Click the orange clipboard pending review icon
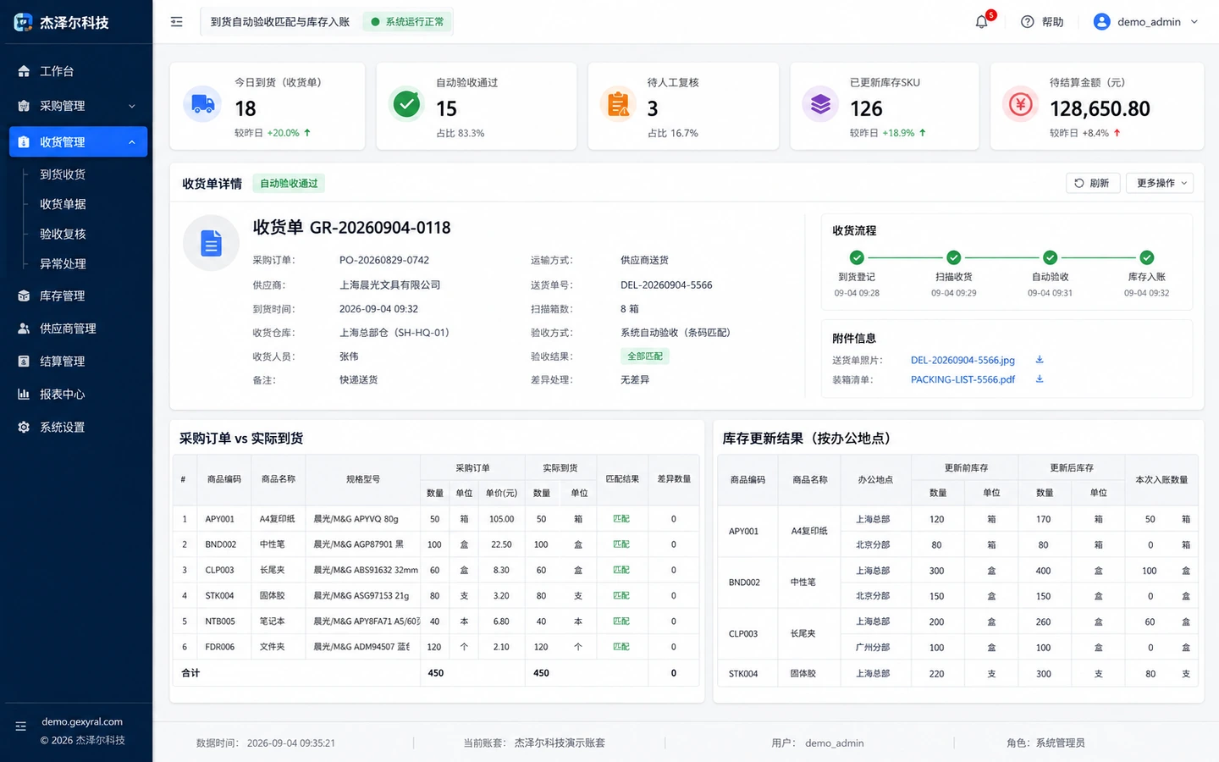 pyautogui.click(x=618, y=105)
